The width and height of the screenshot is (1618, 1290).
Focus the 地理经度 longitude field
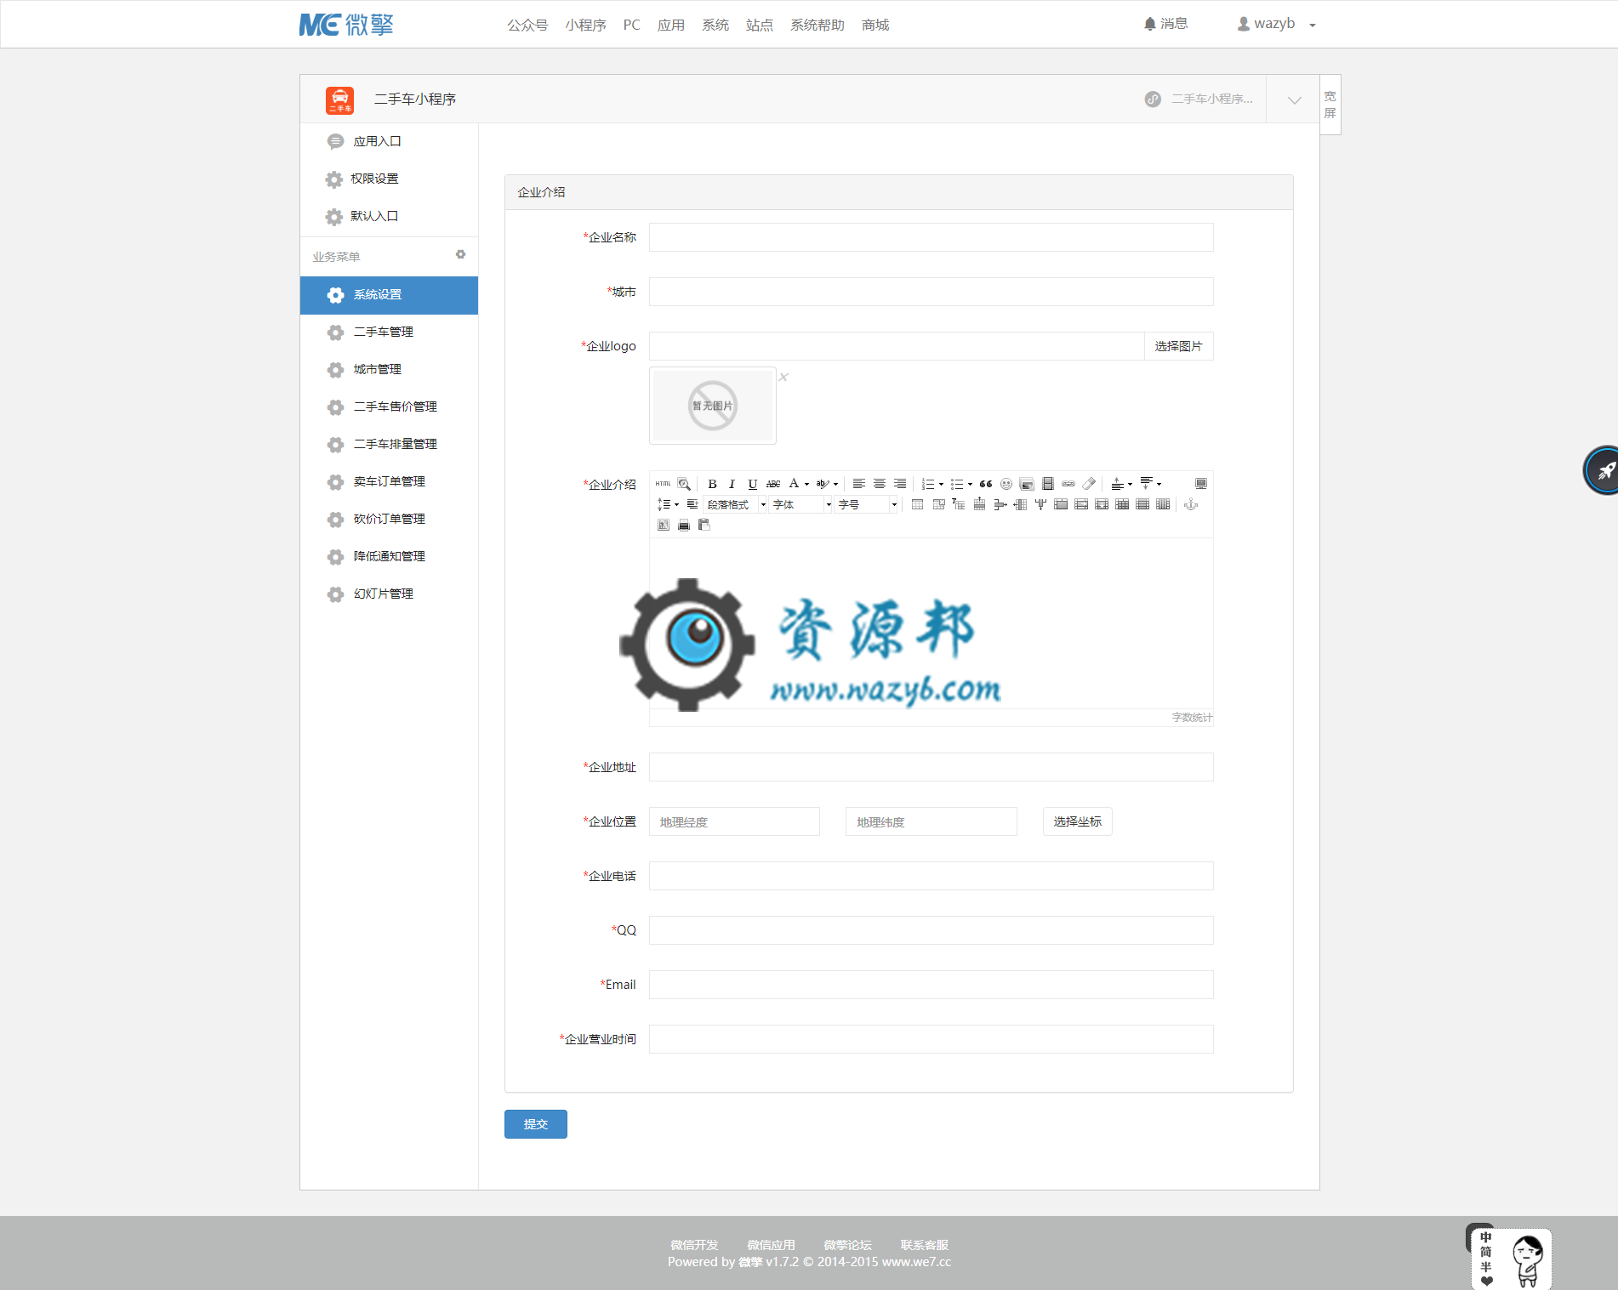(734, 821)
